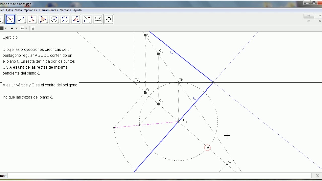Click the left end point of pink dash-dot segment
Screen dimensions: 322x181
coord(114,128)
